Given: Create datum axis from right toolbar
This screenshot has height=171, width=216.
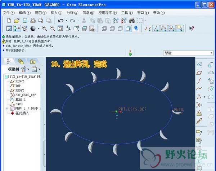Looking at the screenshot, I should pyautogui.click(x=199, y=81).
